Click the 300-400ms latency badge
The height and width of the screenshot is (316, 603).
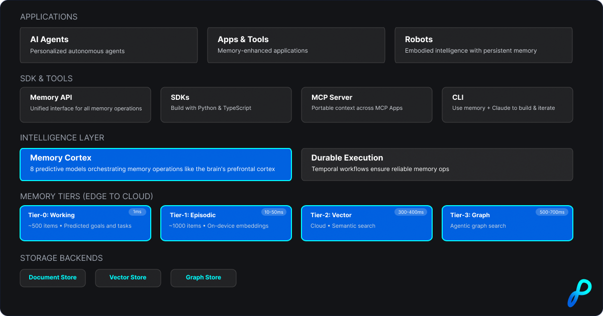pos(411,212)
